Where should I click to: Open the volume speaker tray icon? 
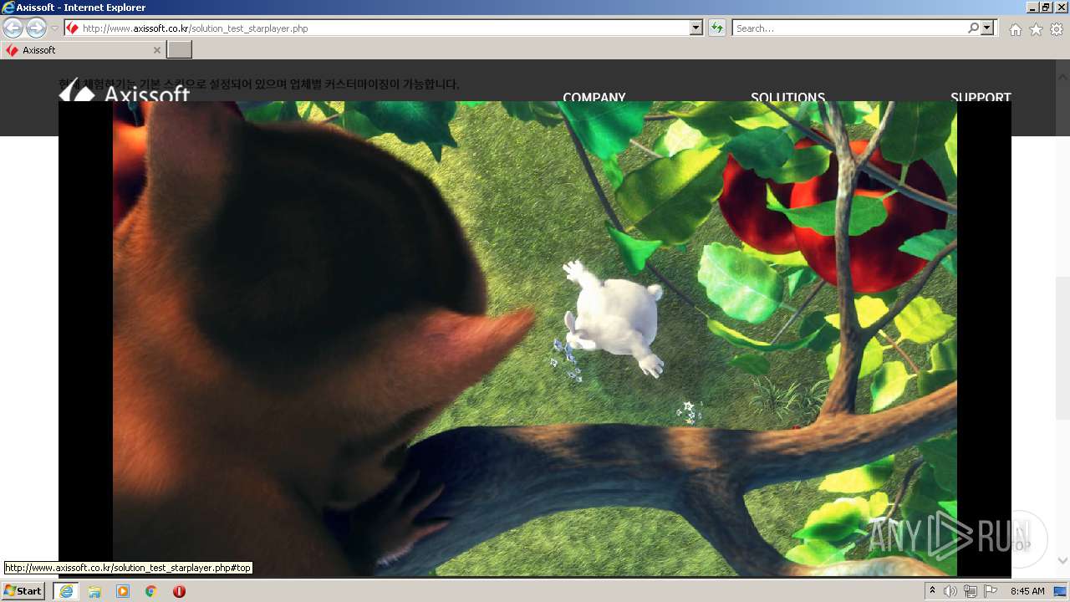click(x=950, y=591)
